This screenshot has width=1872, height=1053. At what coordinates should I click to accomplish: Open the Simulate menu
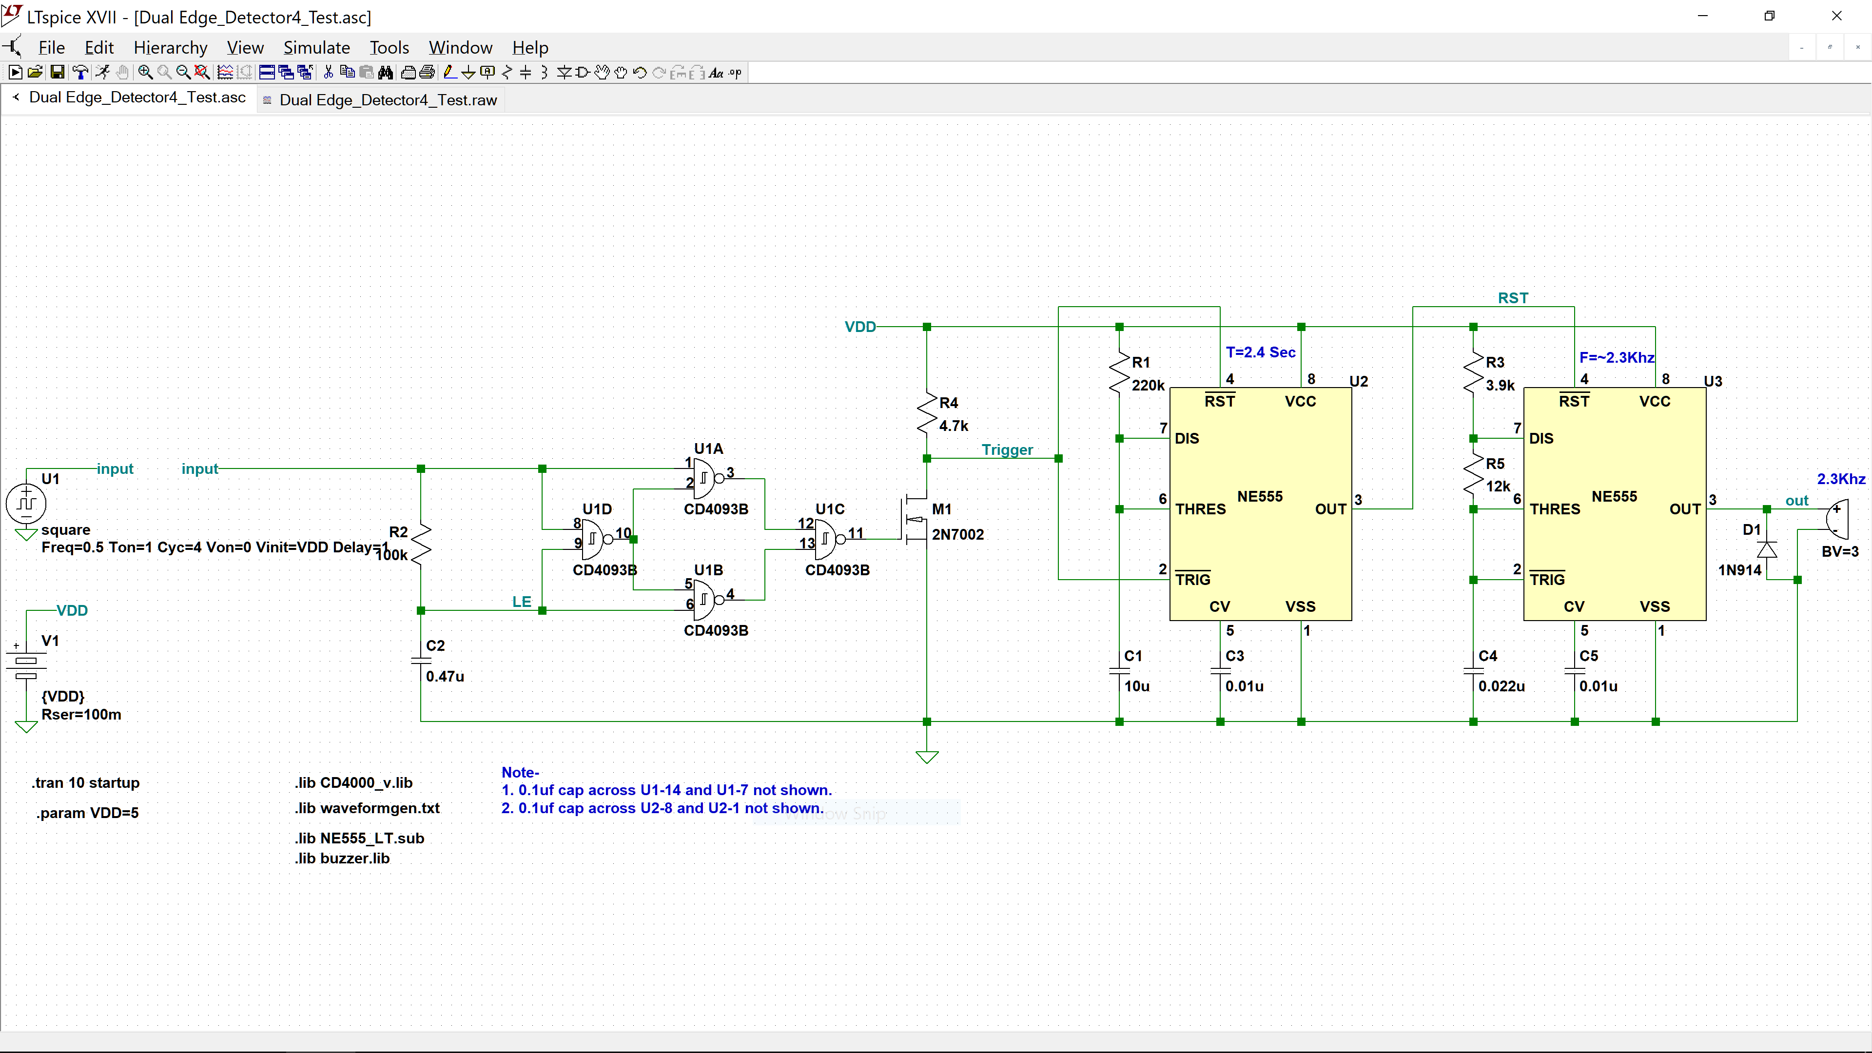tap(316, 48)
